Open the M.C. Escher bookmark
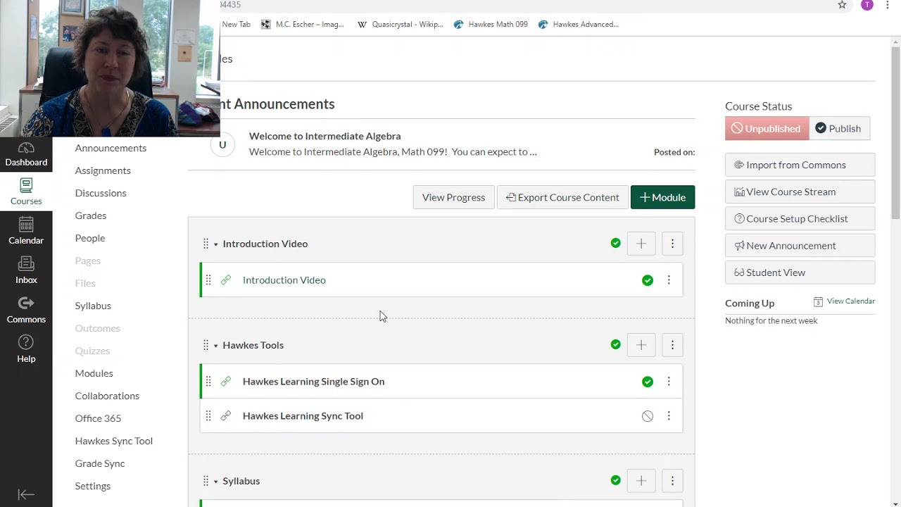Viewport: 901px width, 507px height. (x=302, y=24)
